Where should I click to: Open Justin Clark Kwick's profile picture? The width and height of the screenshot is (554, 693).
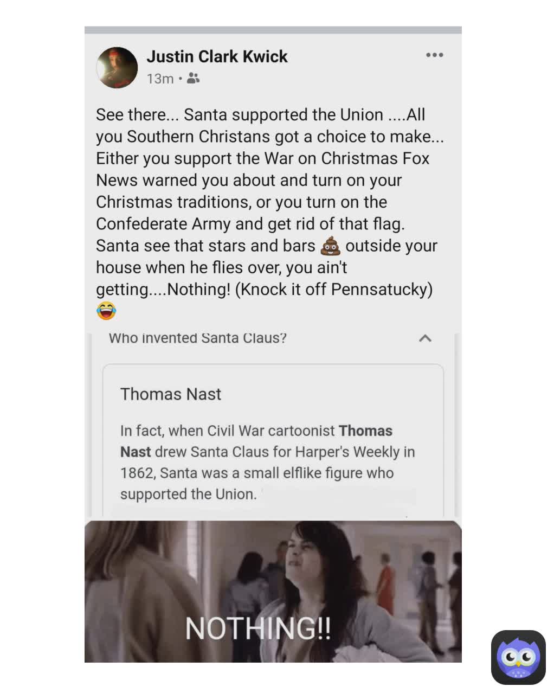(x=117, y=67)
